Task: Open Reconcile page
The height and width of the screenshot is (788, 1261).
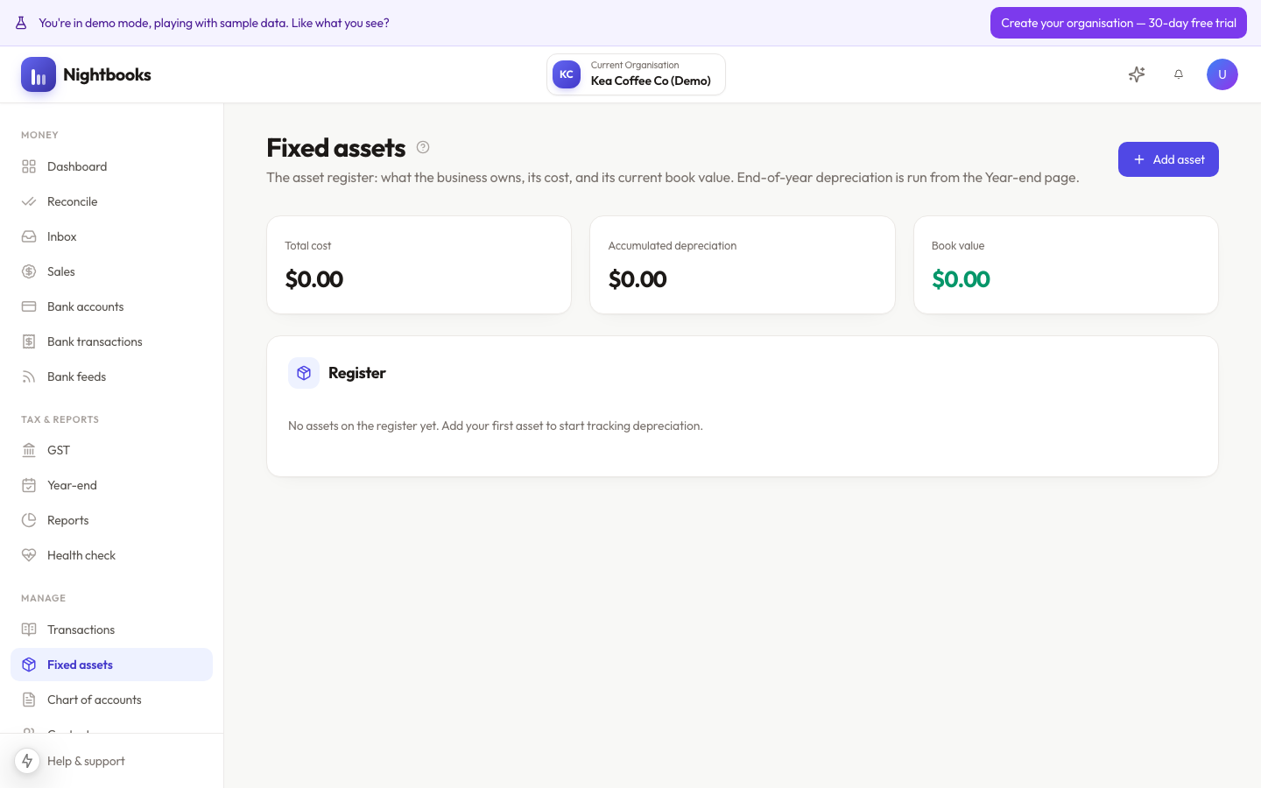Action: coord(111,201)
